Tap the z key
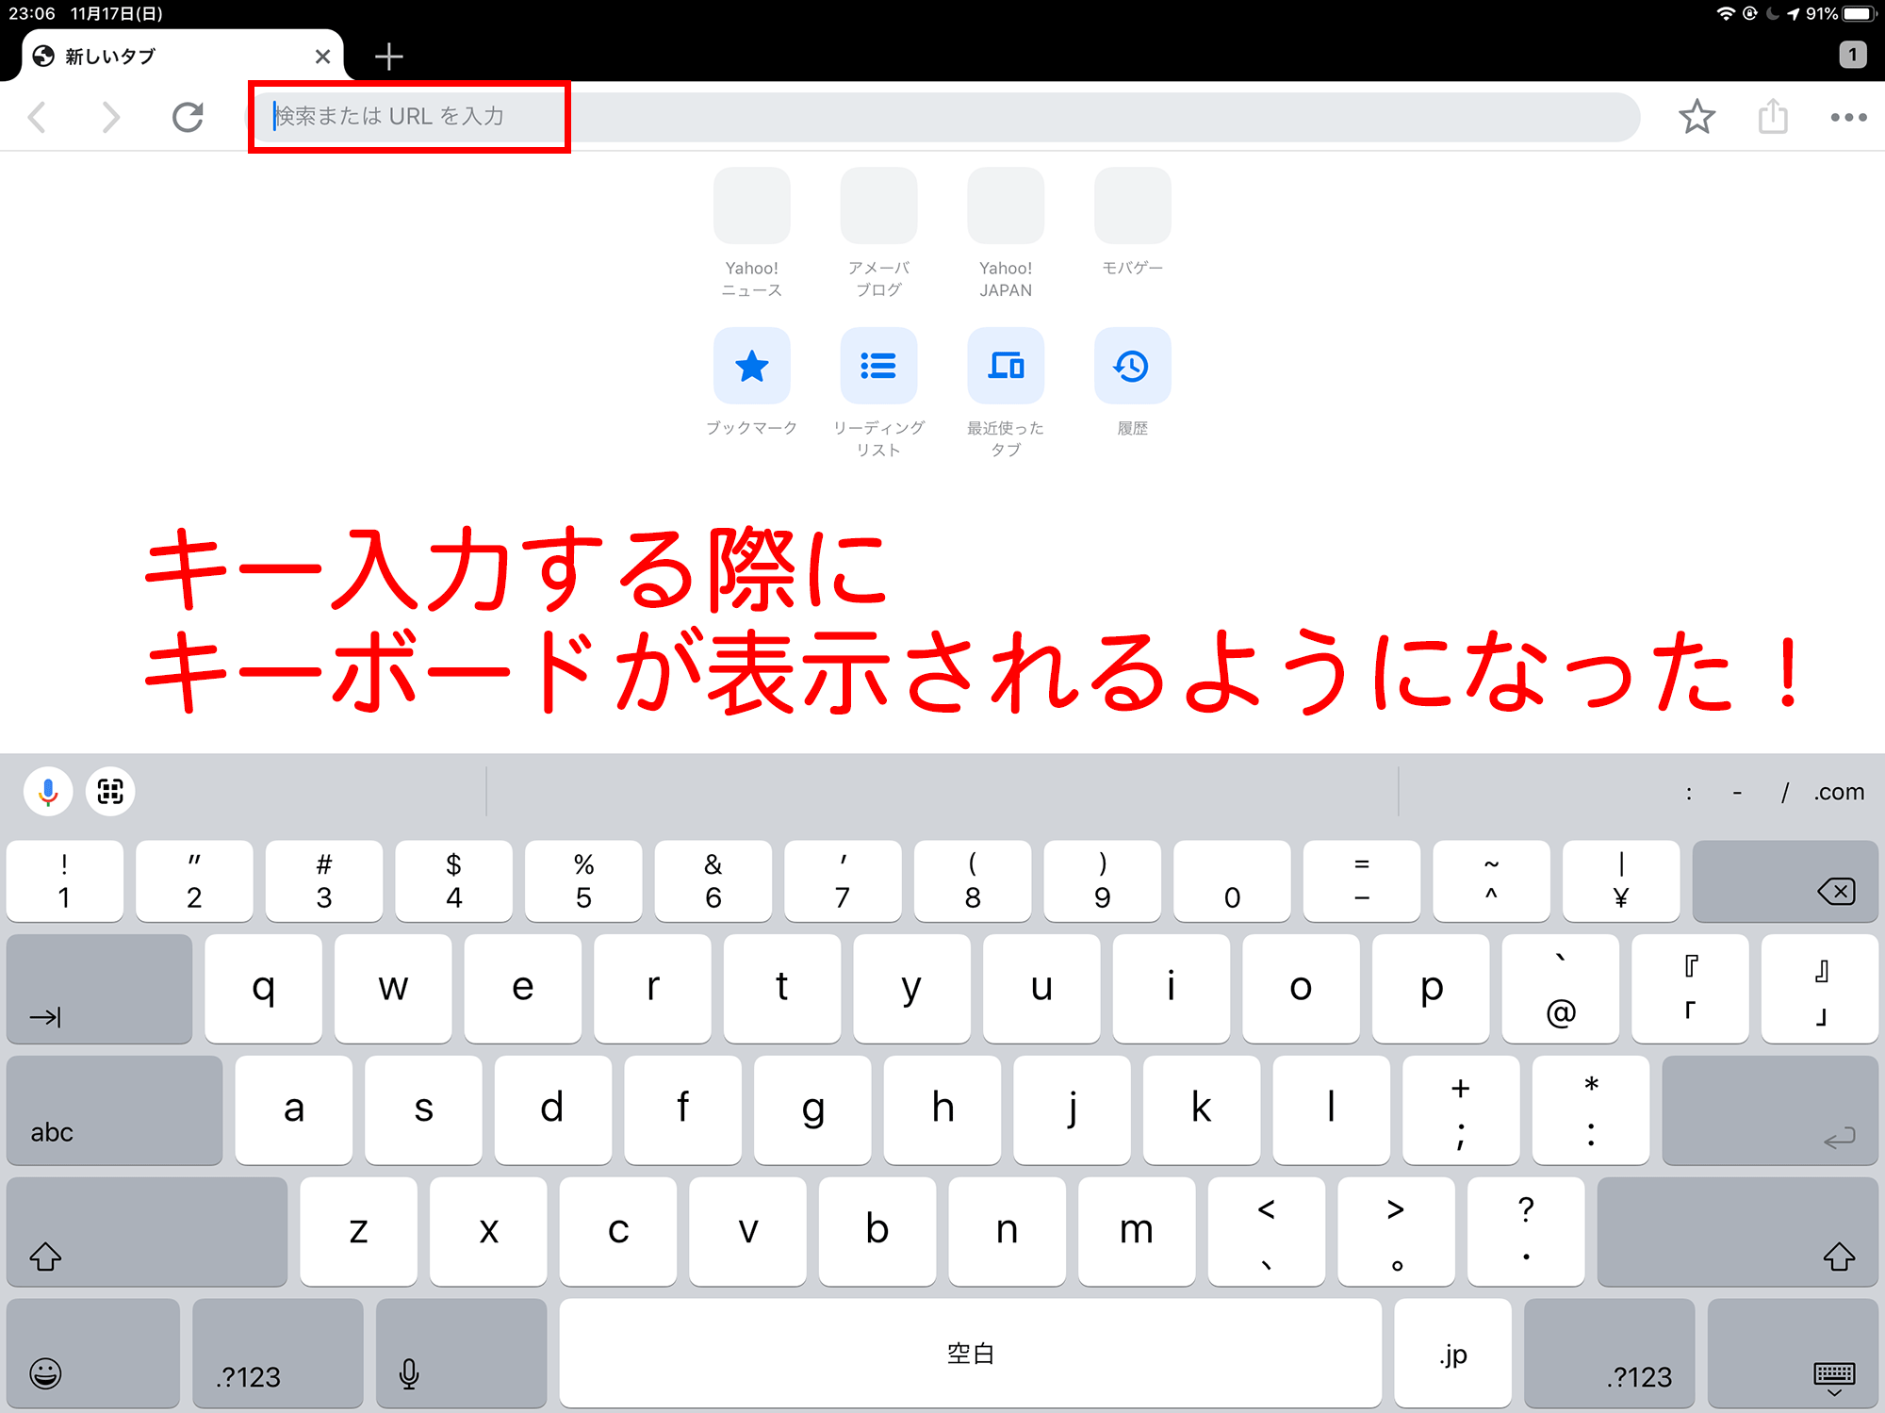 [358, 1232]
